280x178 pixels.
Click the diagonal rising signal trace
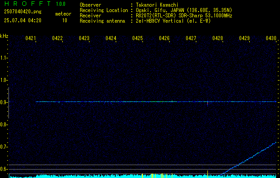pos(249,158)
